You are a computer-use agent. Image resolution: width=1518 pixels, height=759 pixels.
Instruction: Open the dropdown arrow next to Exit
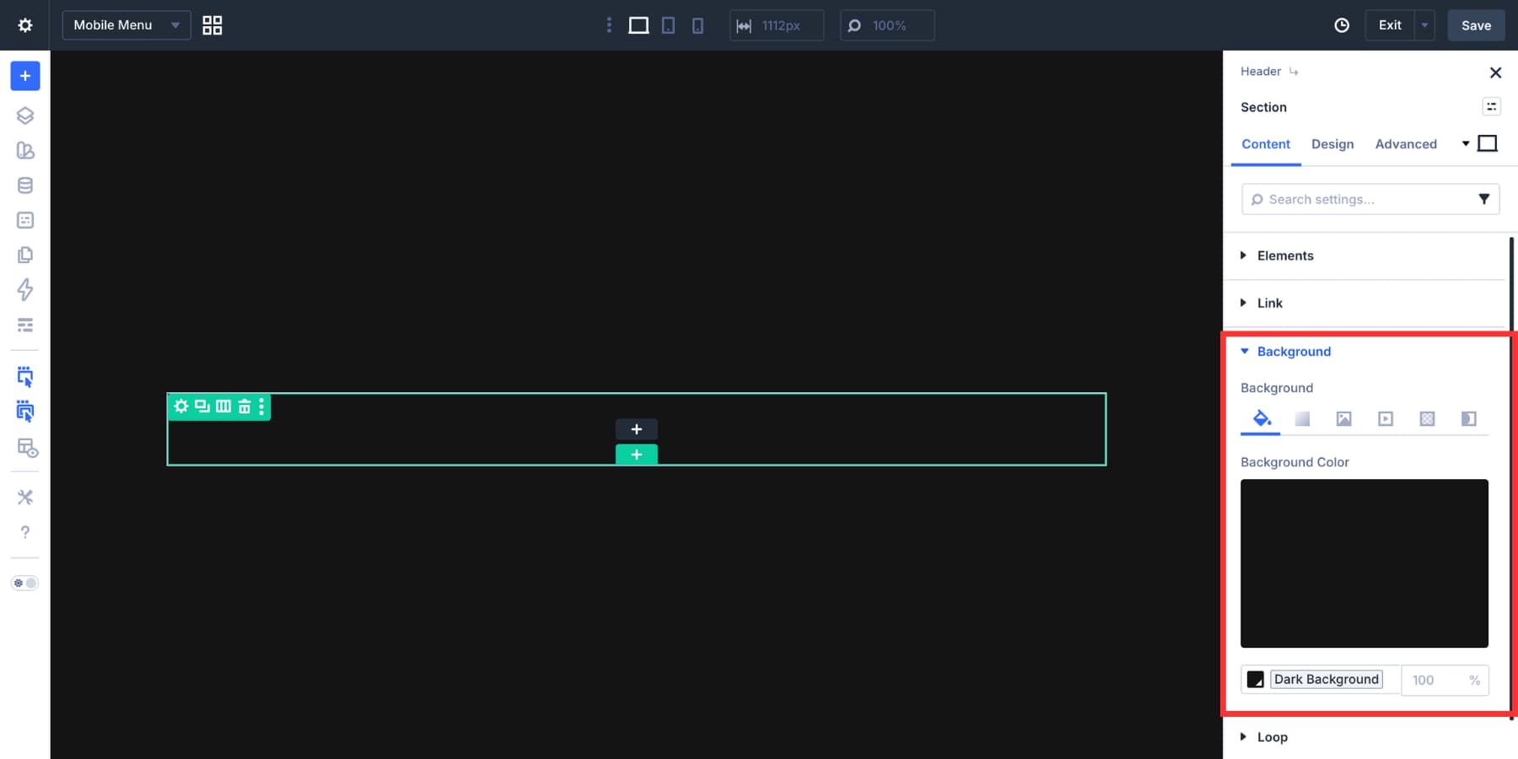[1424, 25]
